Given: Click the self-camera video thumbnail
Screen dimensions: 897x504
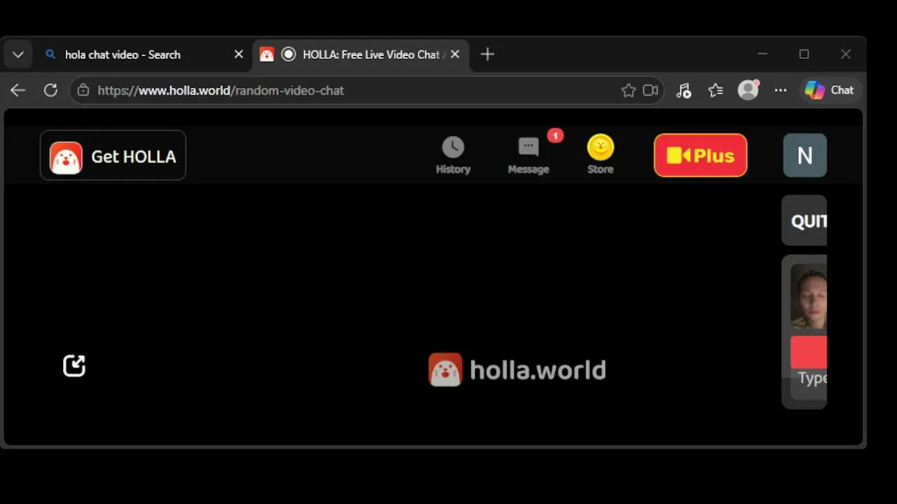Looking at the screenshot, I should click(809, 296).
